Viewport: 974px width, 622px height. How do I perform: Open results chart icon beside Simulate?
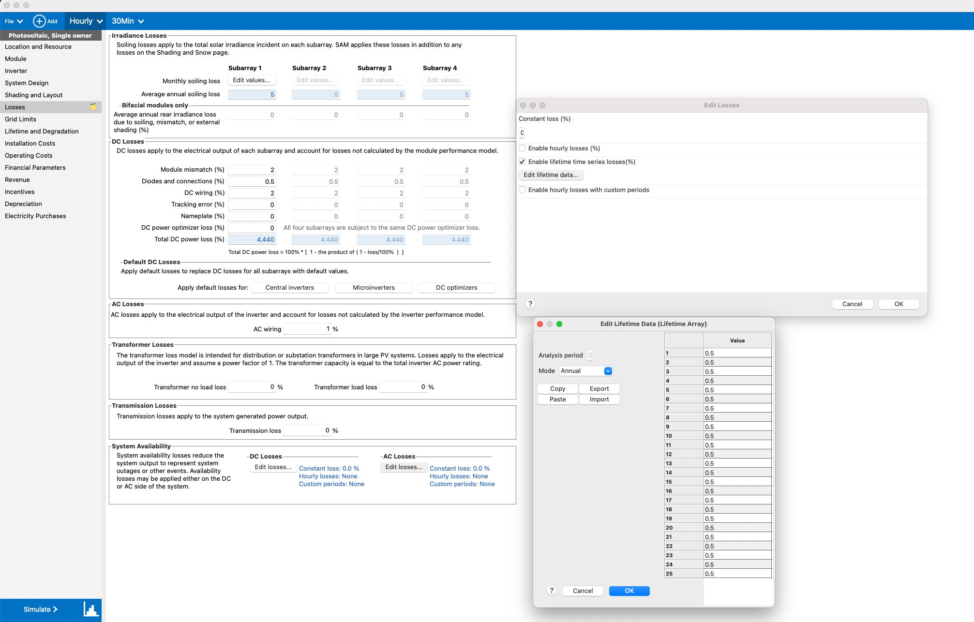tap(90, 609)
